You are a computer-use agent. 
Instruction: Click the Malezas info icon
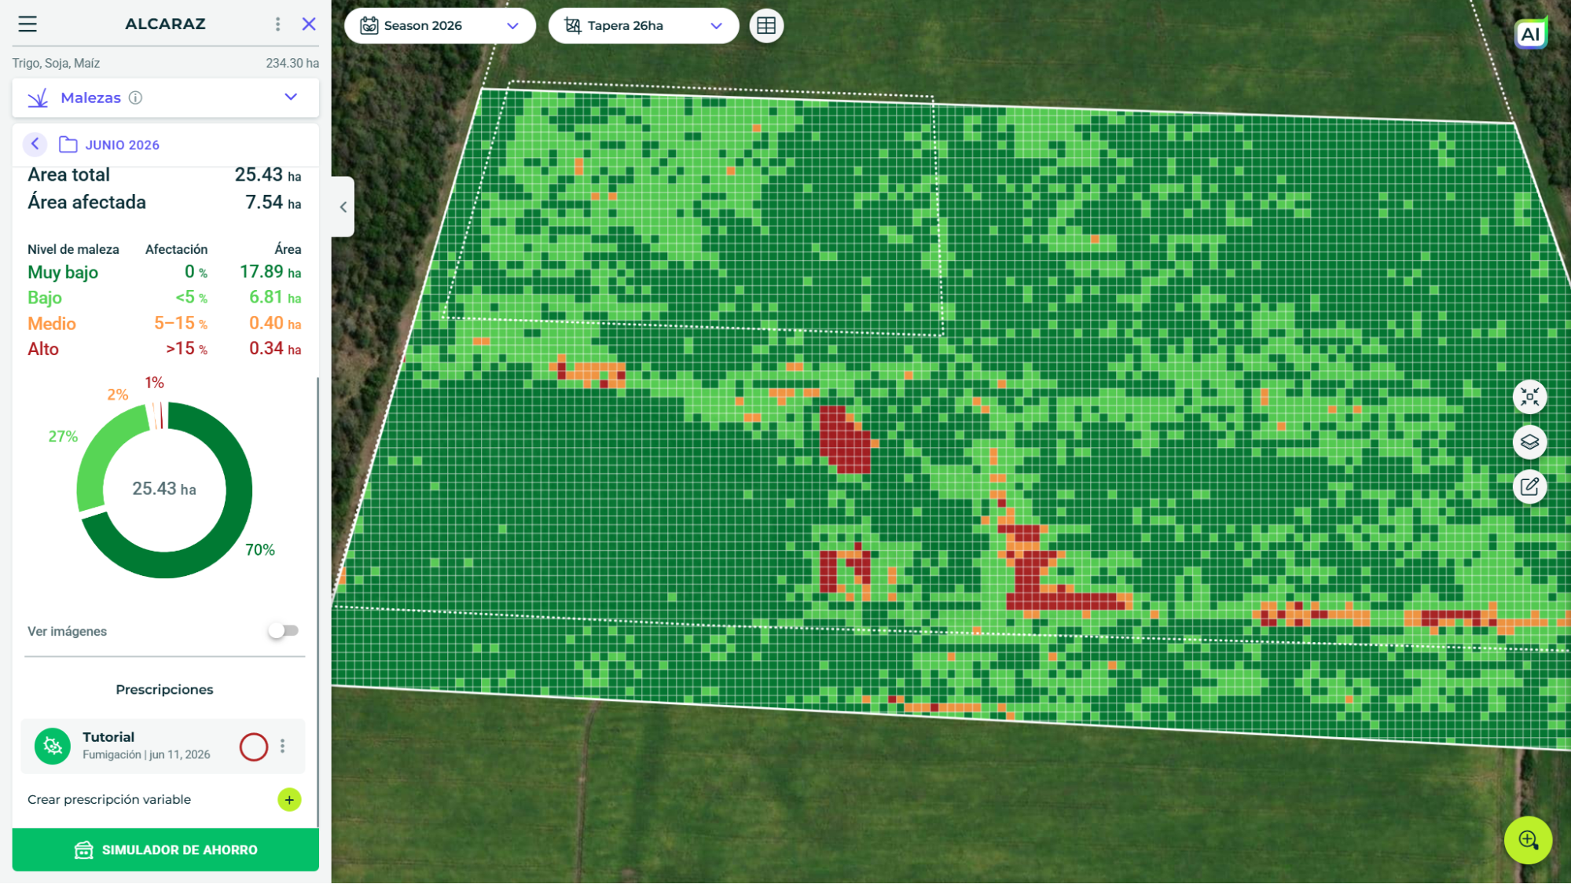(135, 97)
